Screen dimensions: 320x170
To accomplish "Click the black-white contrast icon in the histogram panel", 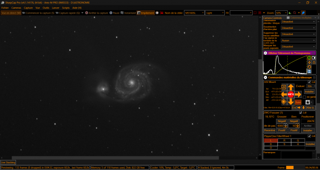I will point(314,58).
